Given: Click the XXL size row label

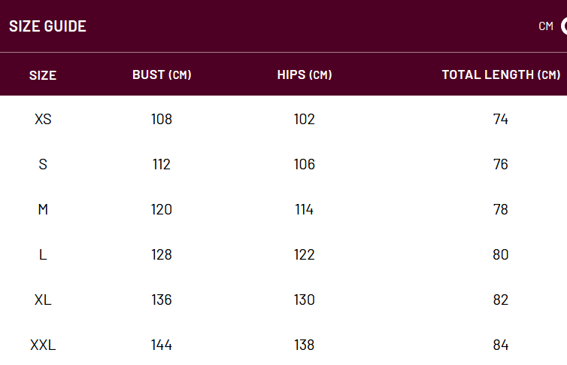Looking at the screenshot, I should [43, 345].
